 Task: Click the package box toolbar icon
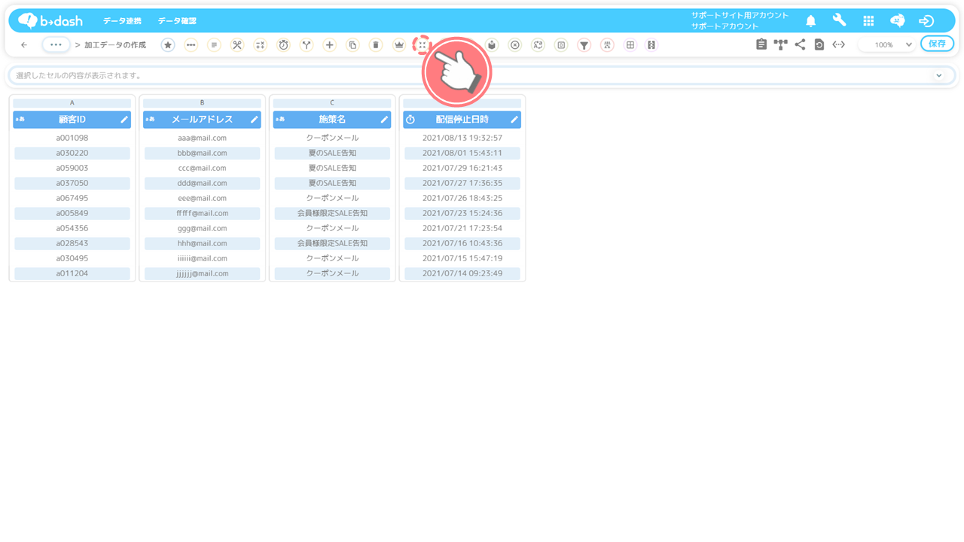pos(492,45)
